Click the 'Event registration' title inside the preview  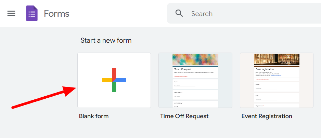click(x=264, y=69)
